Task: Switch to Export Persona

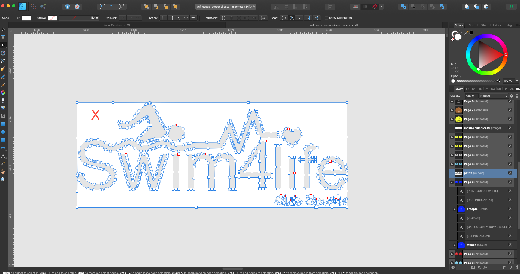Action: [43, 6]
